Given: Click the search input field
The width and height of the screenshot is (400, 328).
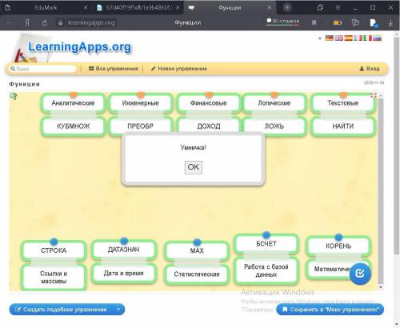Looking at the screenshot, I should click(42, 69).
